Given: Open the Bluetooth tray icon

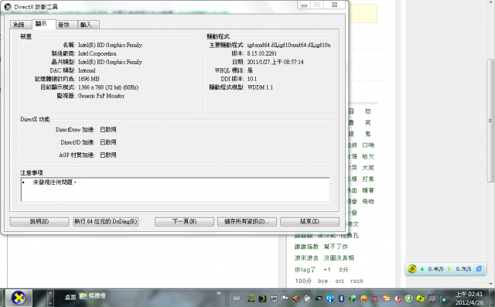Looking at the screenshot, I should [x=341, y=298].
